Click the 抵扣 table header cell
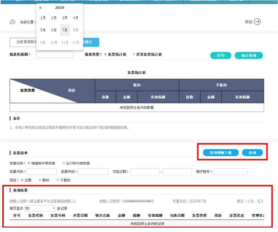The image size is (278, 232). 137,85
